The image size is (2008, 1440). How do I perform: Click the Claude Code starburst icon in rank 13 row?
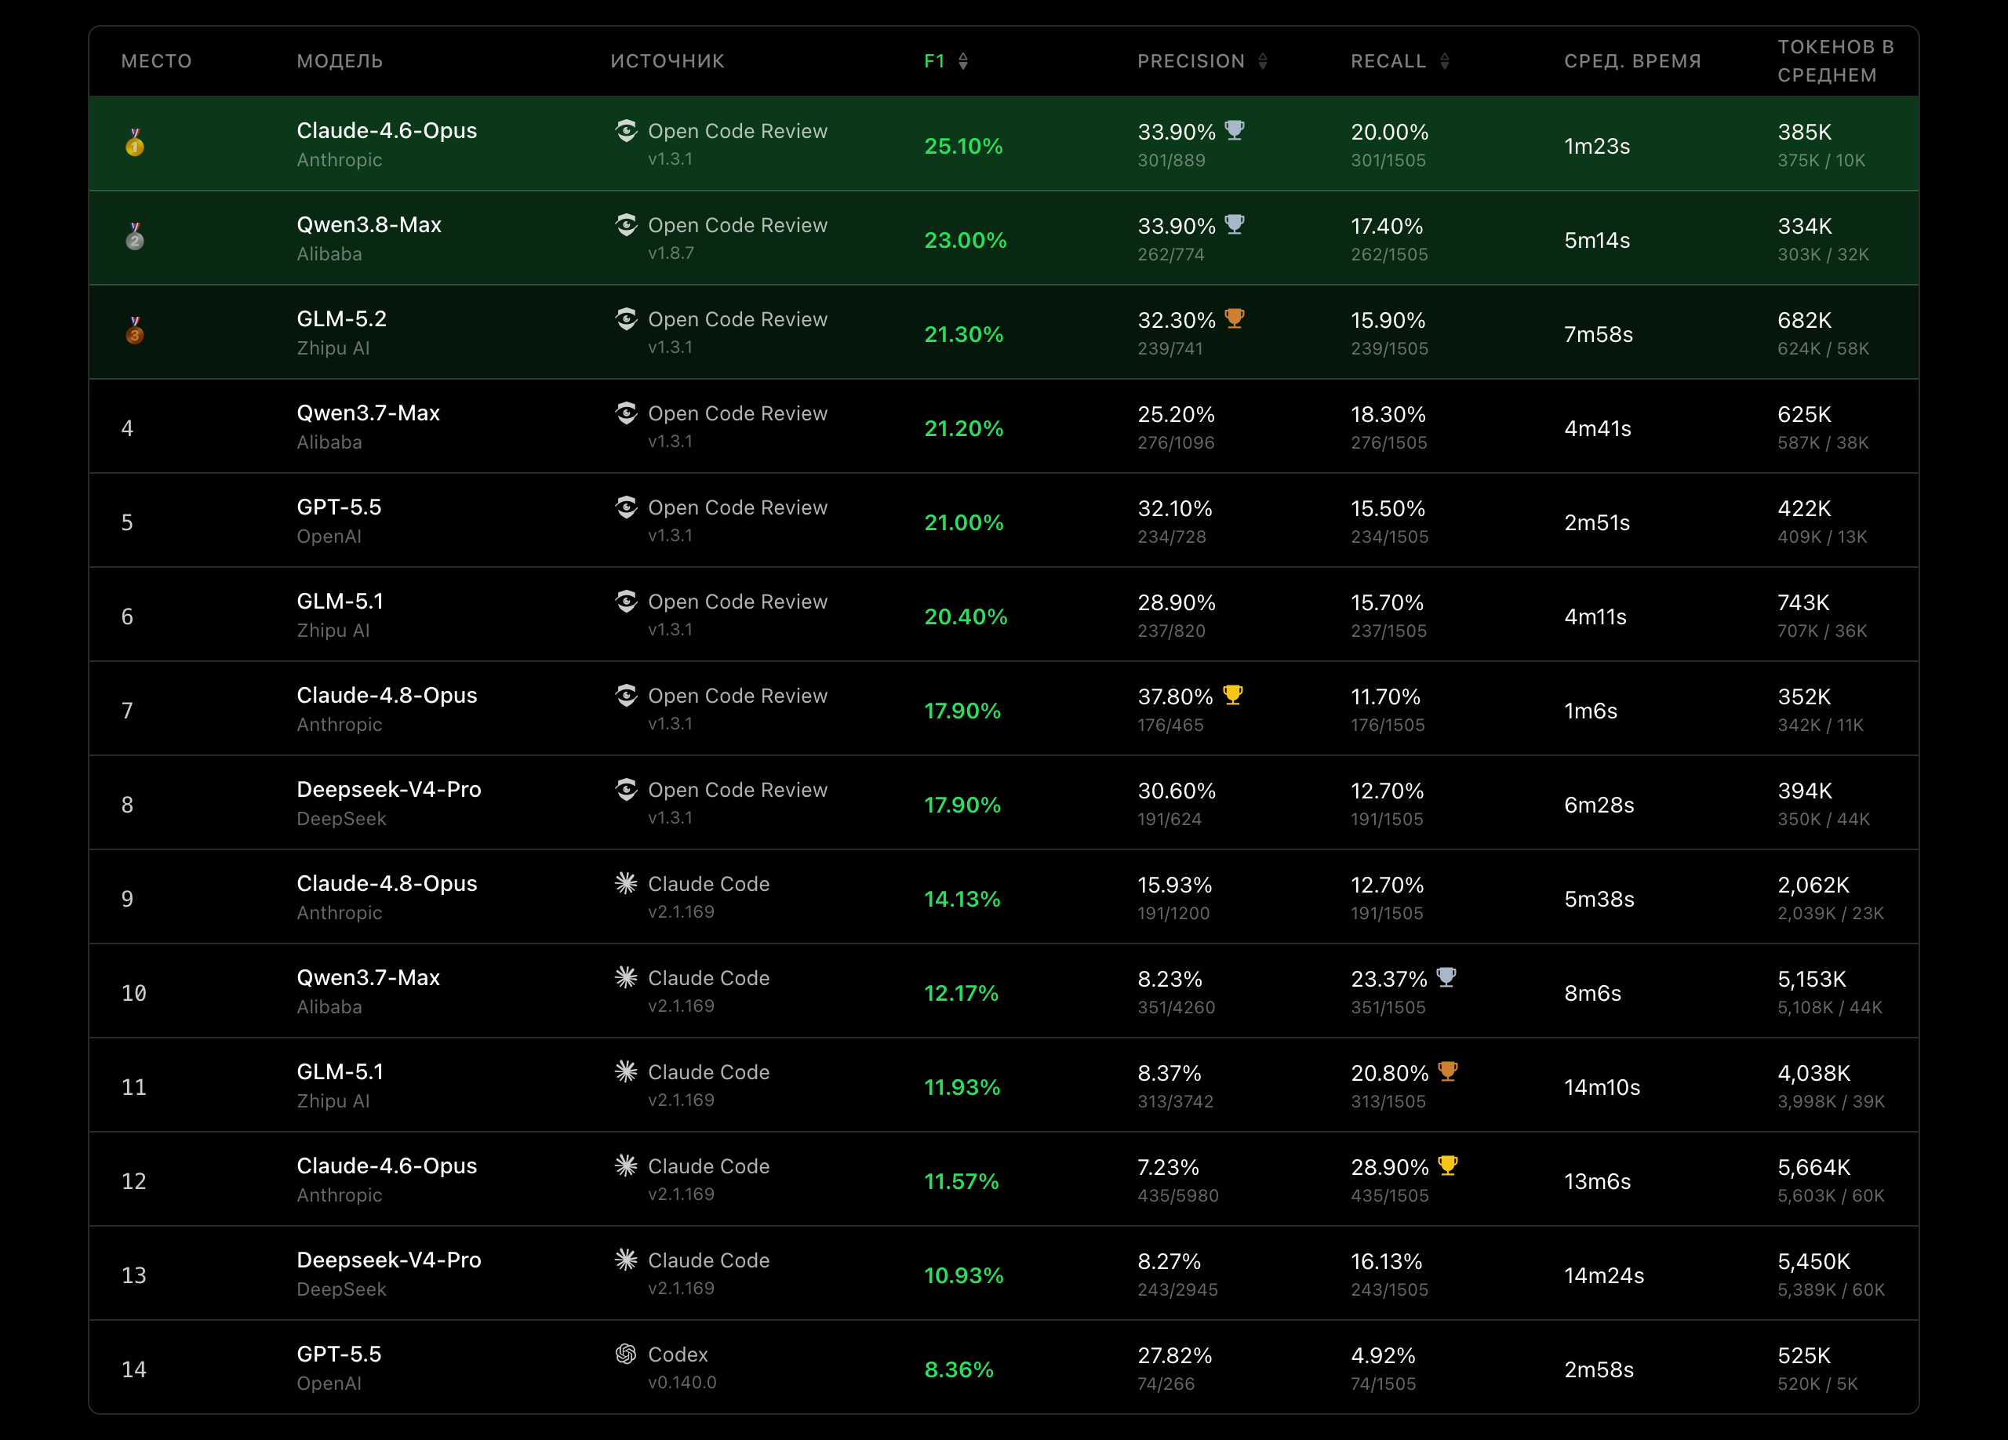tap(626, 1260)
